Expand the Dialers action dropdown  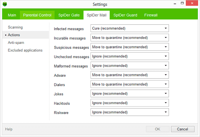tap(130, 84)
